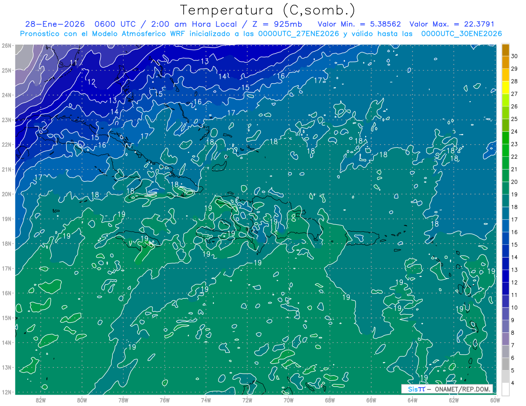This screenshot has height=406, width=526.
Task: Click the teal legend band between 18 and 19
Action: (x=505, y=201)
